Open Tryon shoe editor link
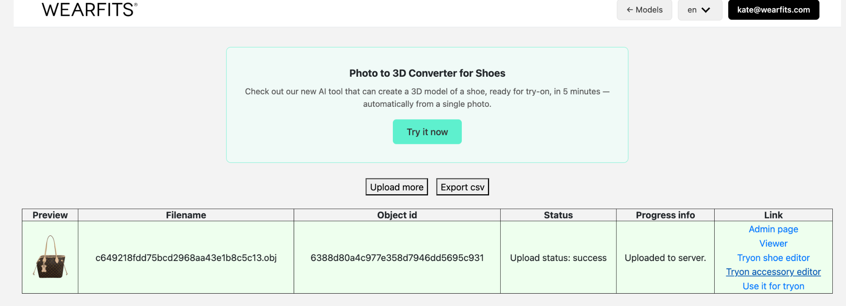Image resolution: width=846 pixels, height=306 pixels. pos(773,258)
